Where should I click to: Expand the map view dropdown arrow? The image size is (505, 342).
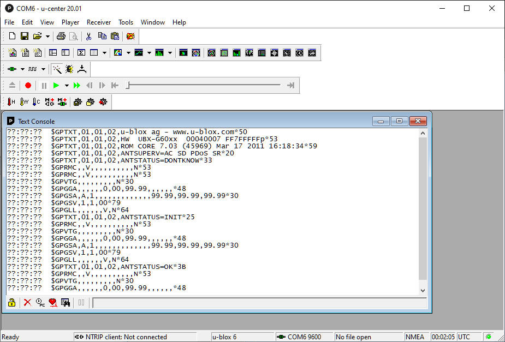(128, 53)
